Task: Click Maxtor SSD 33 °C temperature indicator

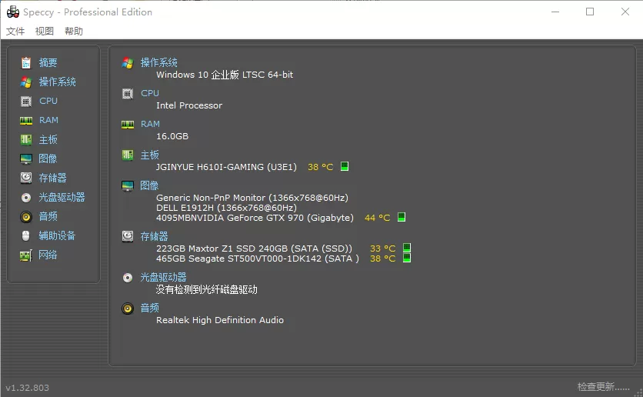Action: click(407, 248)
